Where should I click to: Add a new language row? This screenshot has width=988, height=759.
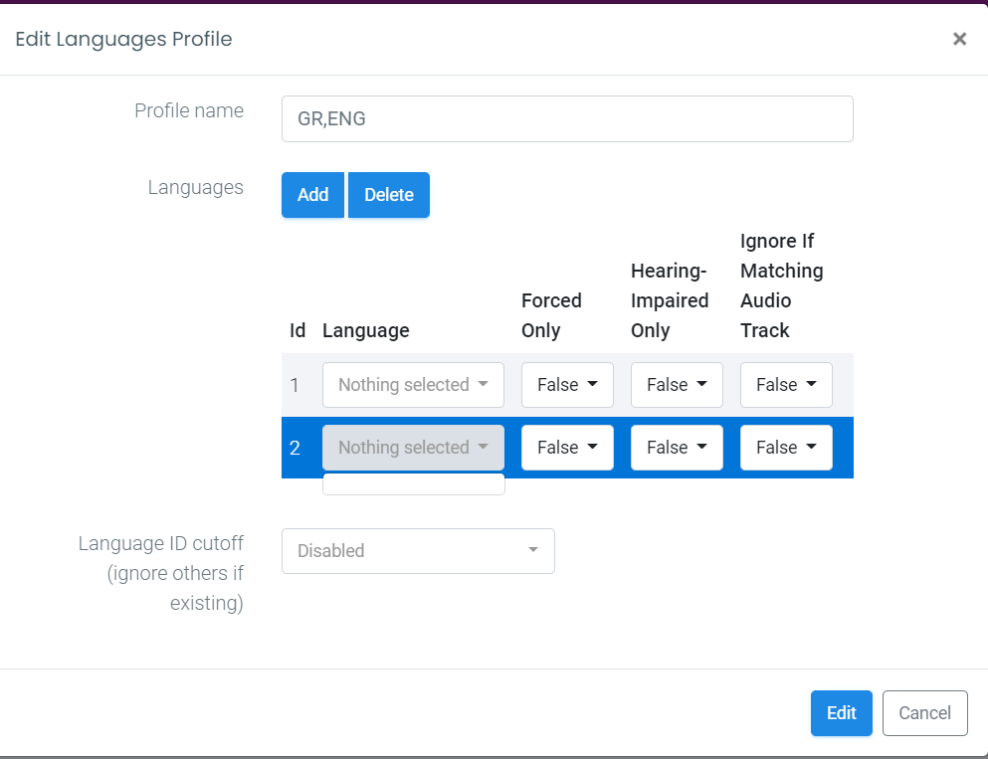point(312,195)
